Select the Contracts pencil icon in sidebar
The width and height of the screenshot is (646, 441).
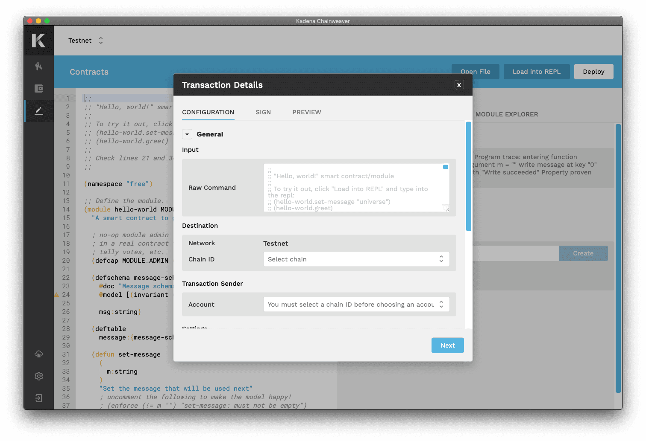tap(39, 111)
